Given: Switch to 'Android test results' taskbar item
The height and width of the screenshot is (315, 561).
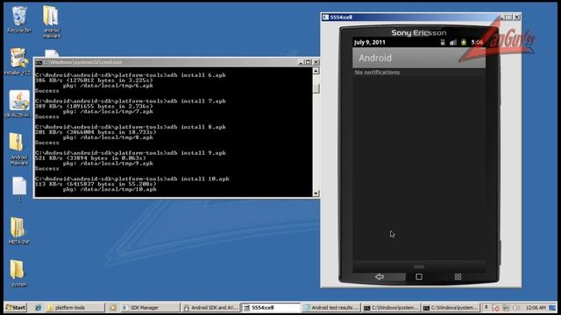Looking at the screenshot, I should tap(331, 307).
